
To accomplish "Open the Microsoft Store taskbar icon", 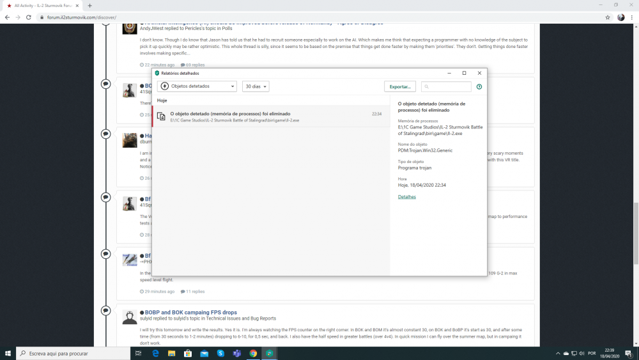I will point(188,354).
